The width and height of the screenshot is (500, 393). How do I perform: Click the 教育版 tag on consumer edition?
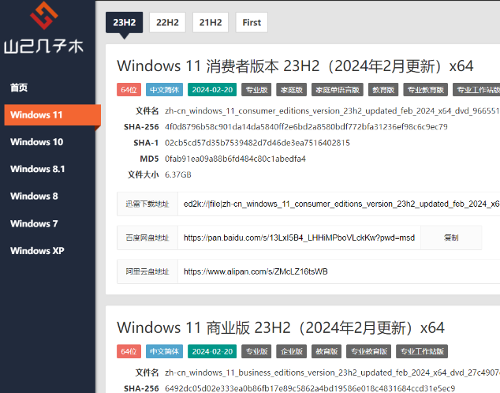[383, 90]
